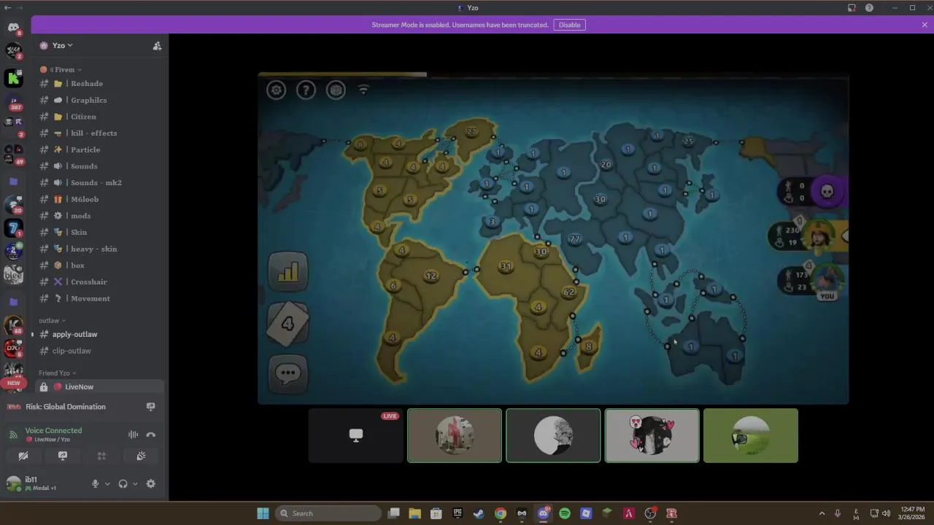Open Spotify from the taskbar
Screen dimensions: 934x525
565,513
